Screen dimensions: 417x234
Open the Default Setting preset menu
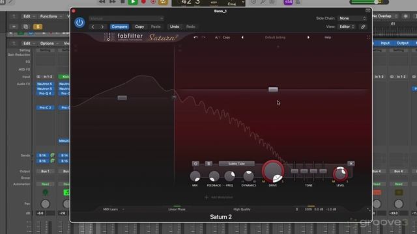tap(275, 38)
